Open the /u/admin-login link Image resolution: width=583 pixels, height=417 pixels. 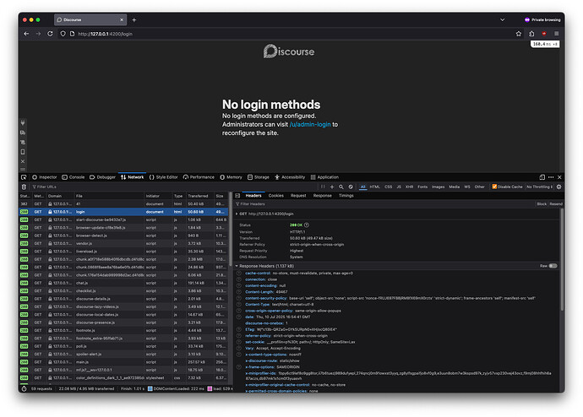(310, 124)
